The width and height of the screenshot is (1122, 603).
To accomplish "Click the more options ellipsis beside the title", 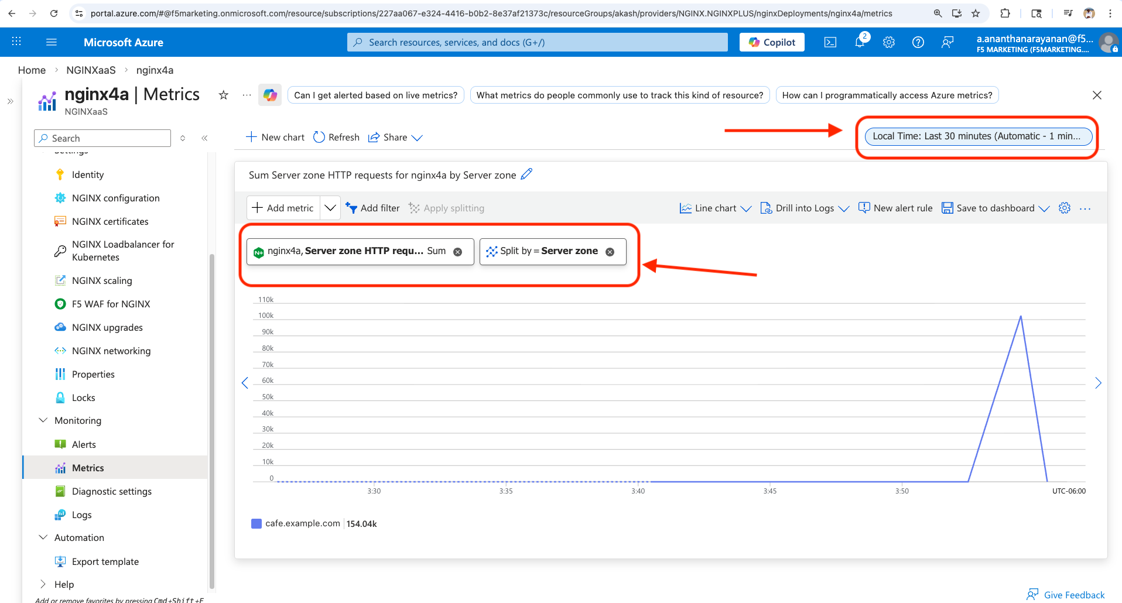I will click(247, 95).
